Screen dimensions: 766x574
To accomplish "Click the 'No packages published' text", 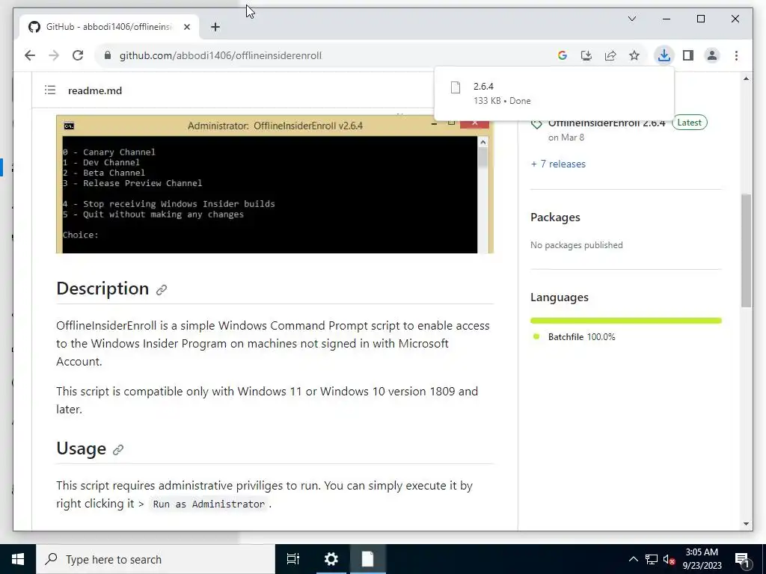I will point(577,245).
